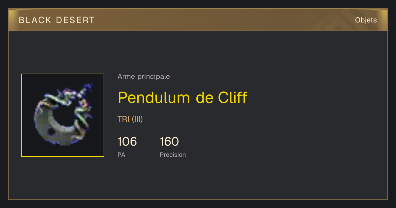The image size is (396, 208).
Task: Select the yellow-framed item thumbnail
Action: 63,115
